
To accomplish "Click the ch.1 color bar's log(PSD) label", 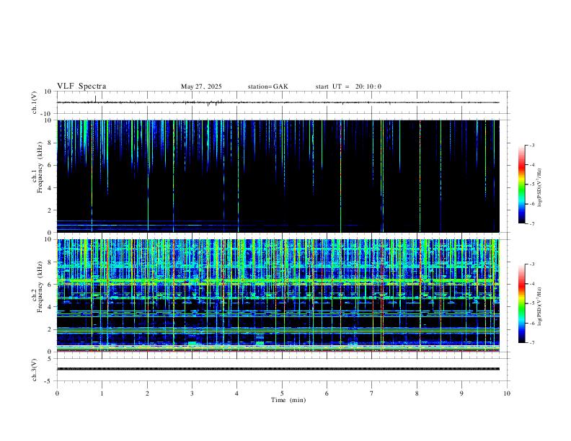I will click(539, 188).
